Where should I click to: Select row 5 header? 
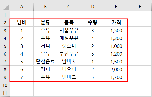click(x=5, y=46)
